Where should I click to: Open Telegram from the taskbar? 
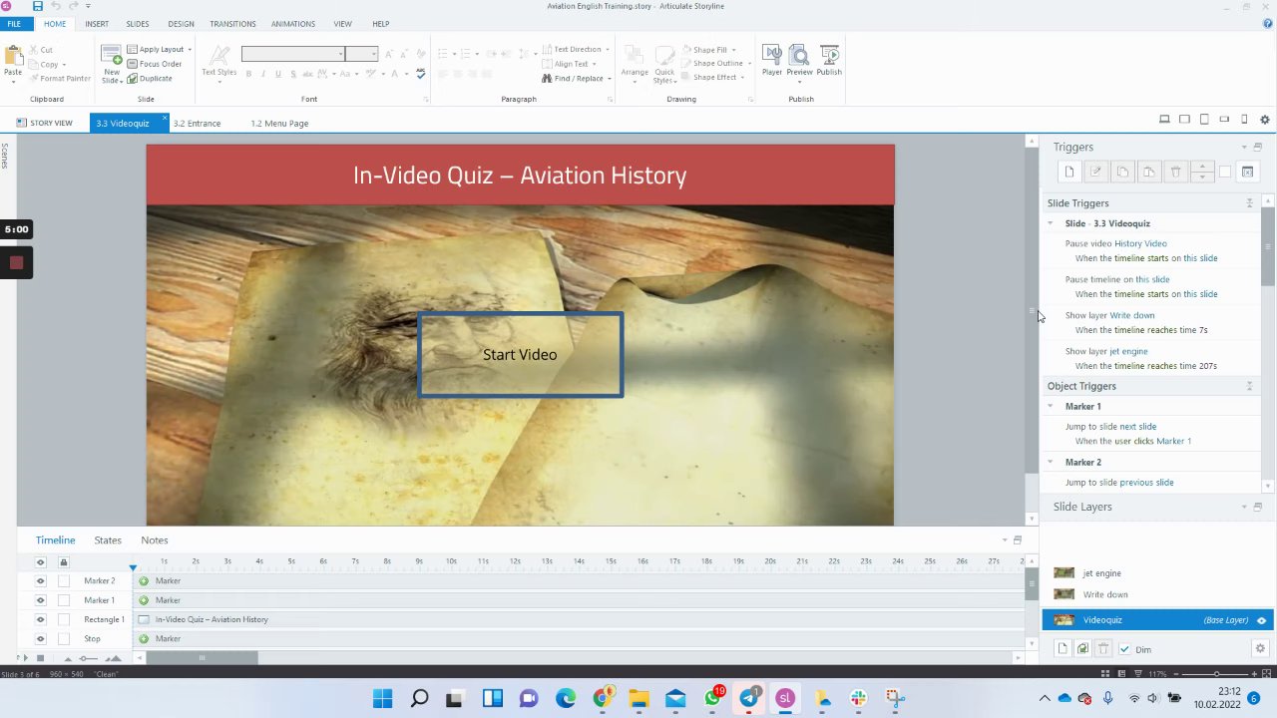pos(748,698)
